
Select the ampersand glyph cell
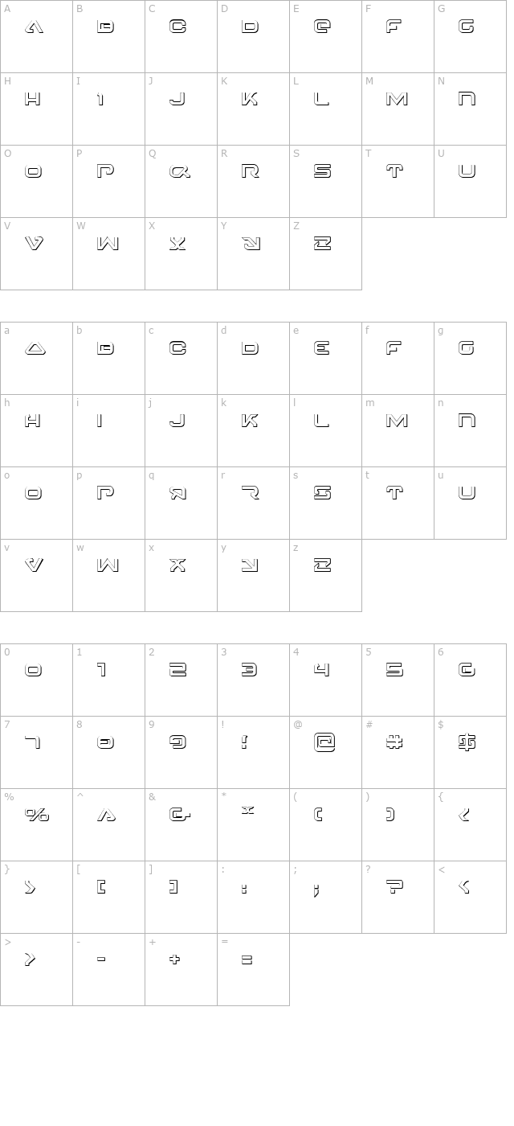[181, 824]
